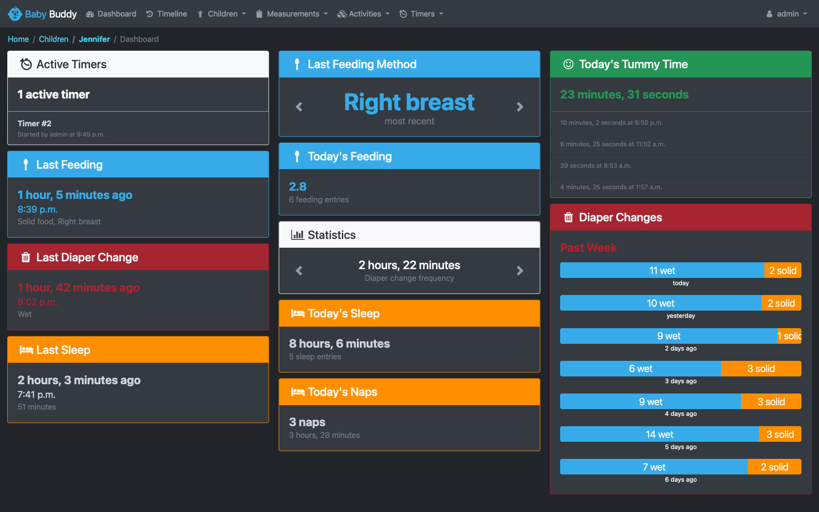The width and height of the screenshot is (819, 512).
Task: Click the 6 wet bar segment
Action: [641, 369]
